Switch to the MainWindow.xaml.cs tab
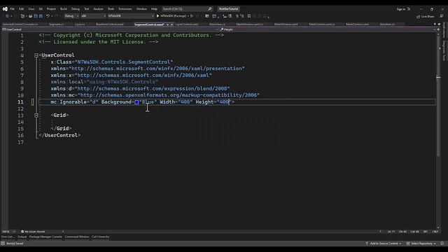Screen dimensions: 448x252 249,24
